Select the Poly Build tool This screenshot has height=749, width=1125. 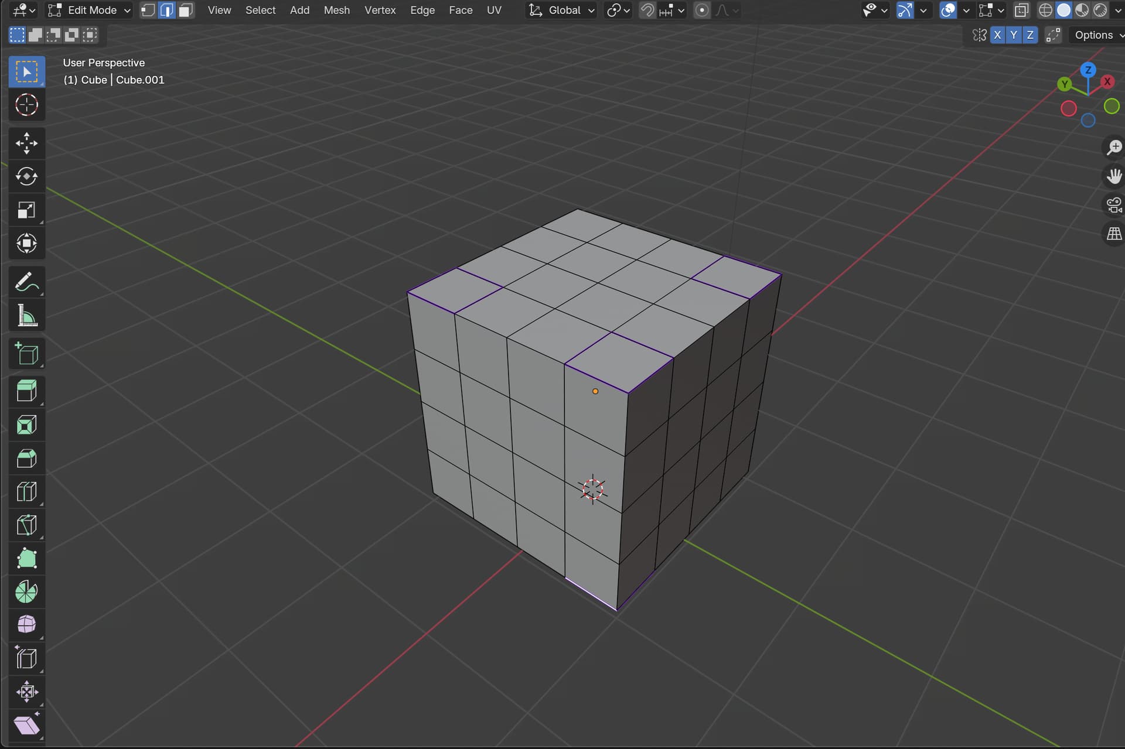tap(26, 558)
